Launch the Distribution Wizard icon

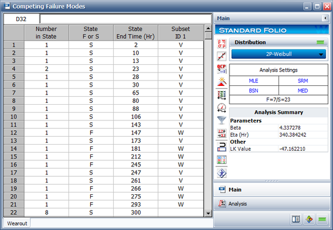(x=222, y=82)
